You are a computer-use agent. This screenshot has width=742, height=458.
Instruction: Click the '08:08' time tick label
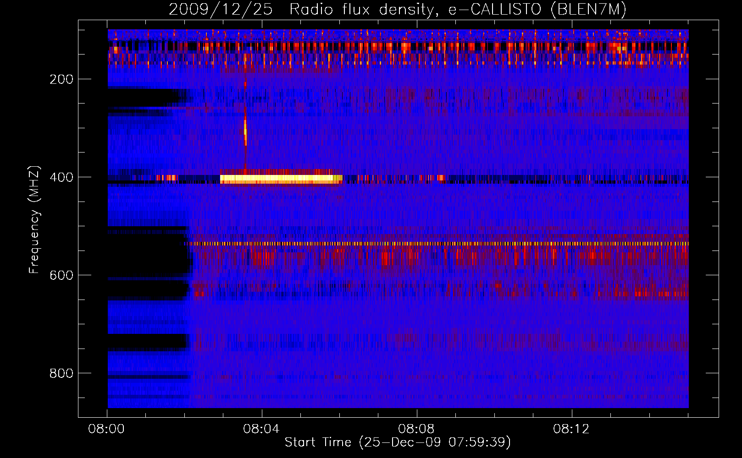pyautogui.click(x=417, y=429)
